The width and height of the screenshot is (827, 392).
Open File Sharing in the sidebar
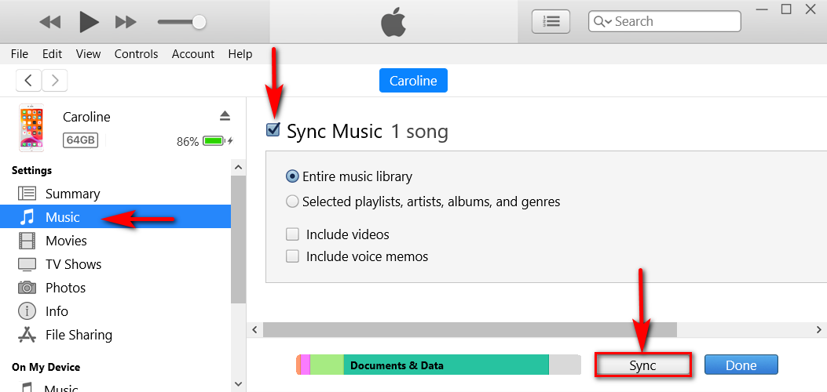coord(79,335)
